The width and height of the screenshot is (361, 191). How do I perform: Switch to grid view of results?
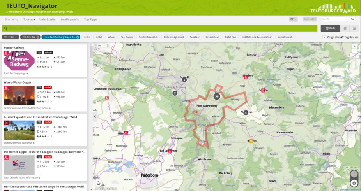point(345,28)
